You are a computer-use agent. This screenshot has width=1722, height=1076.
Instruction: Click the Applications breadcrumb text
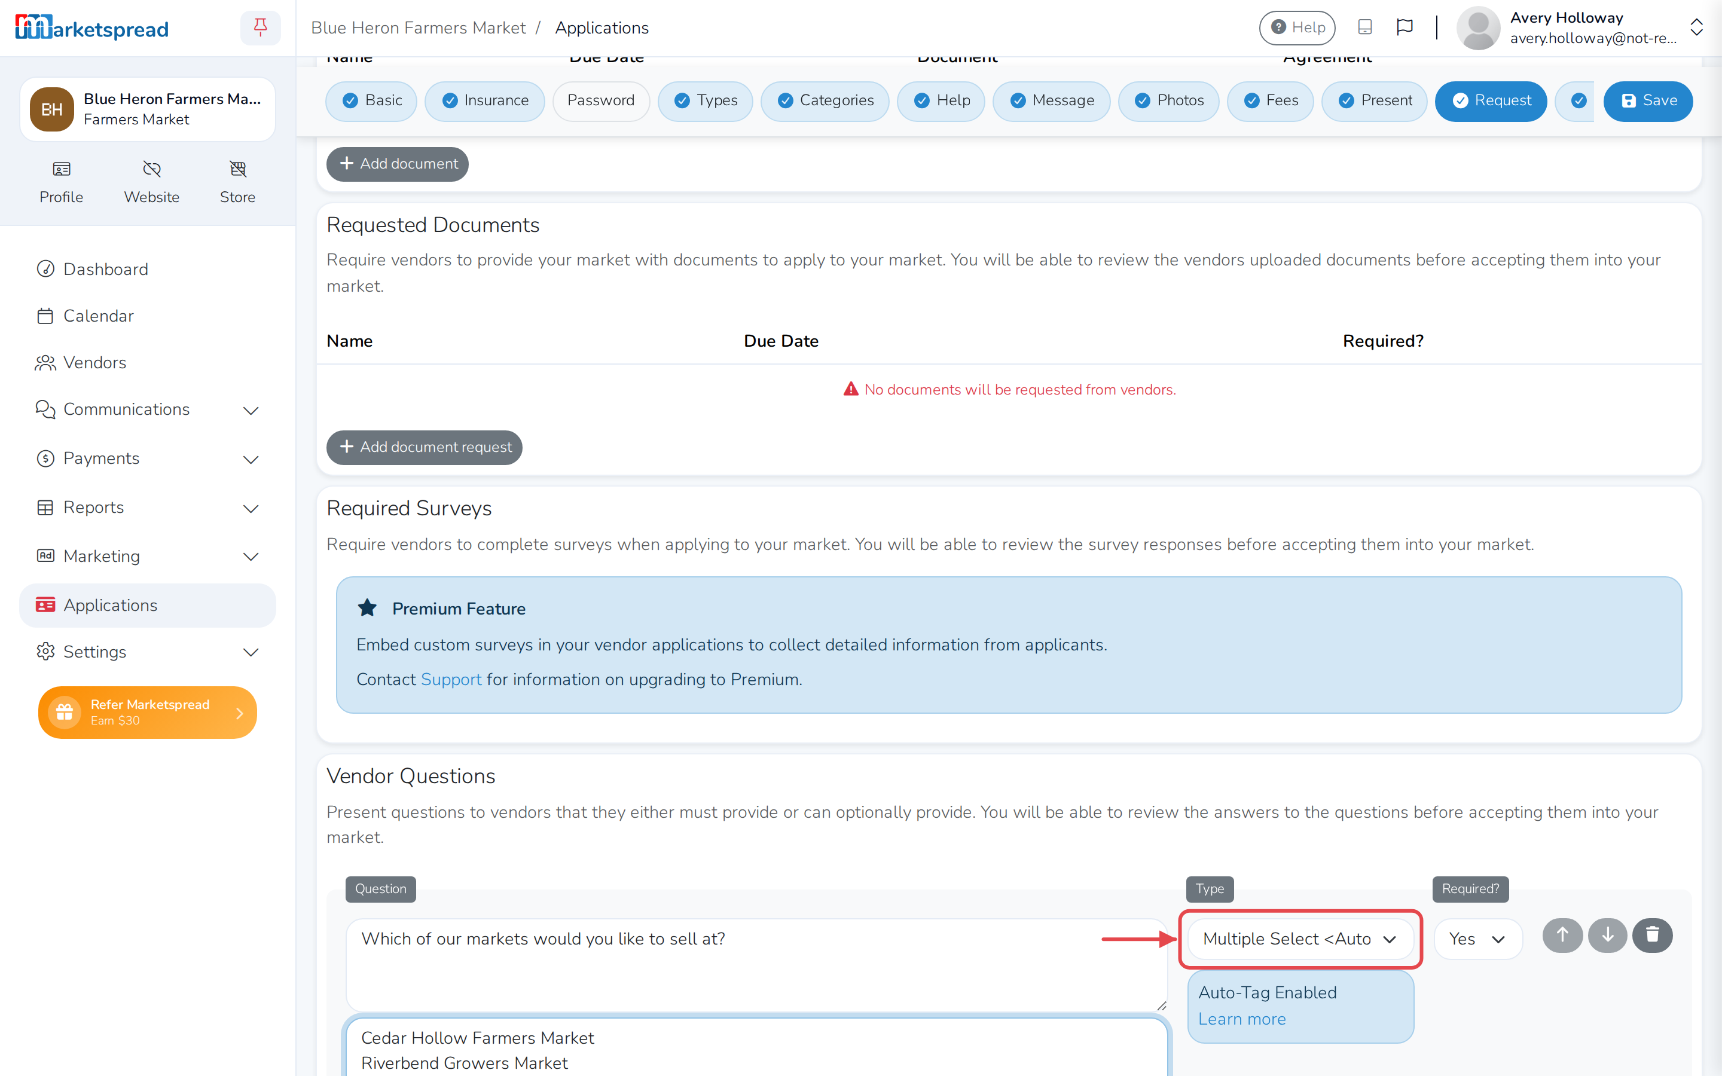602,27
